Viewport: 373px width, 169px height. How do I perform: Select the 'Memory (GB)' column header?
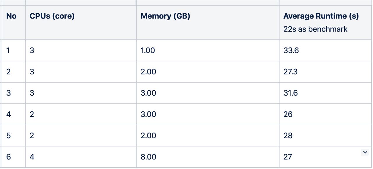(208, 23)
